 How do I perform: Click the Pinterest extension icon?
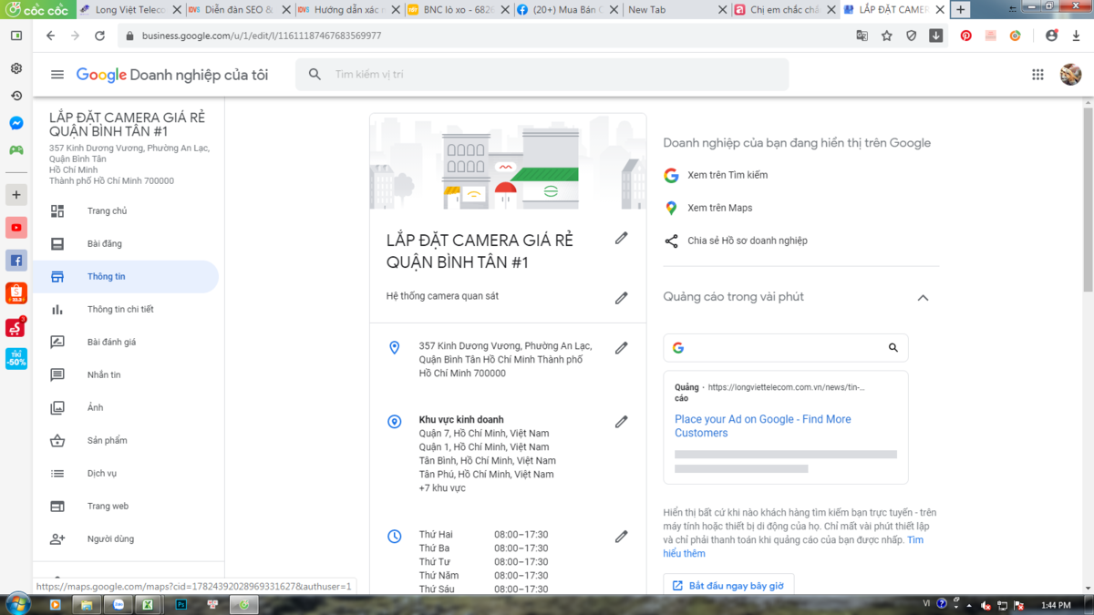coord(966,36)
